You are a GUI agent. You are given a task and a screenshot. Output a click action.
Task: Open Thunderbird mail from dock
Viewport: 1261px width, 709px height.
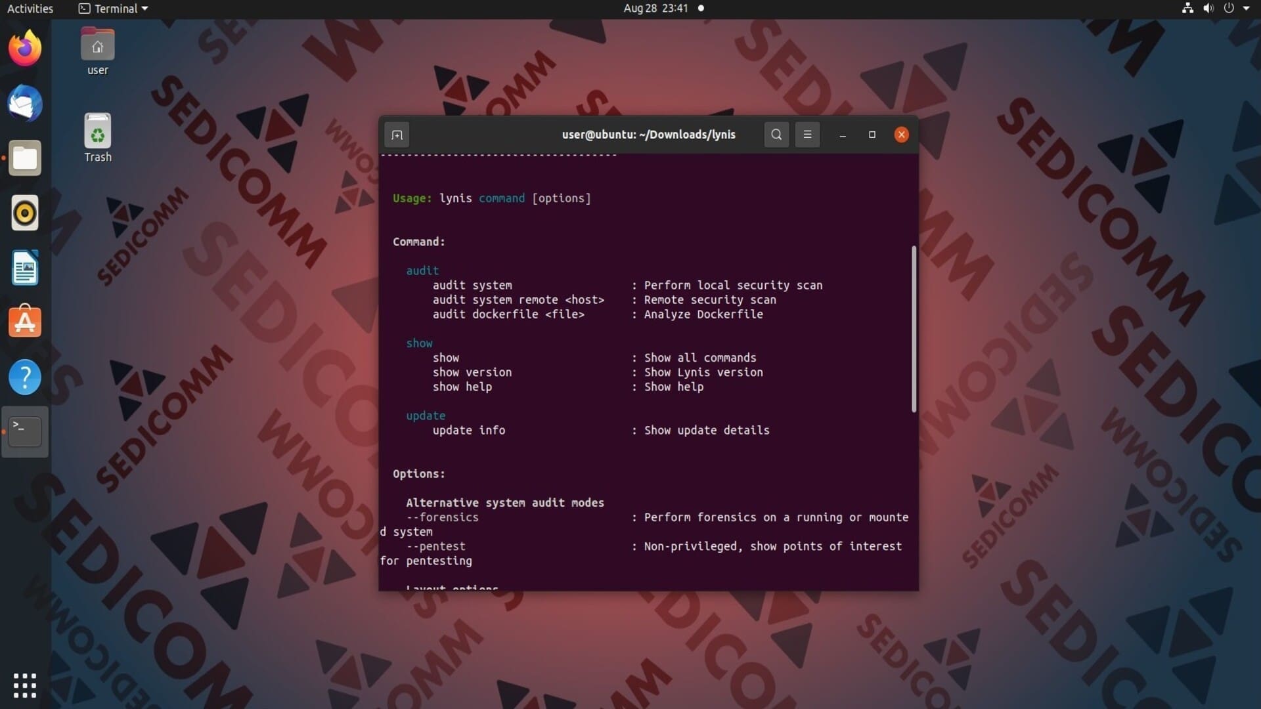tap(25, 103)
